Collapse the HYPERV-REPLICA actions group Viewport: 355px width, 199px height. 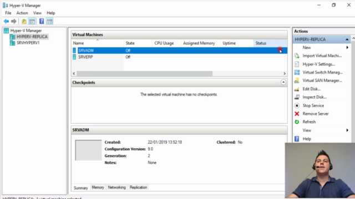347,39
